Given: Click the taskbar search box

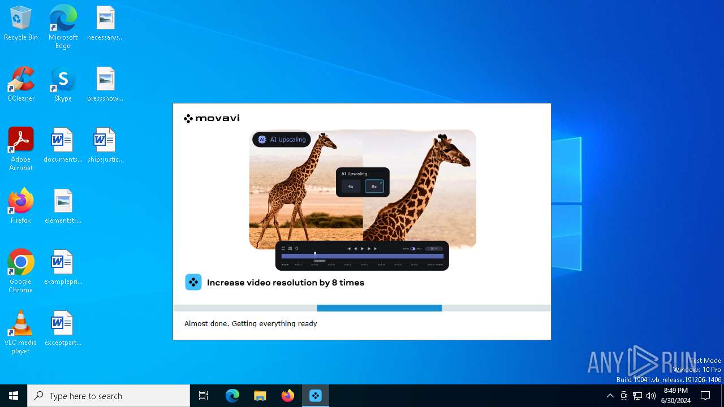Looking at the screenshot, I should pos(109,396).
